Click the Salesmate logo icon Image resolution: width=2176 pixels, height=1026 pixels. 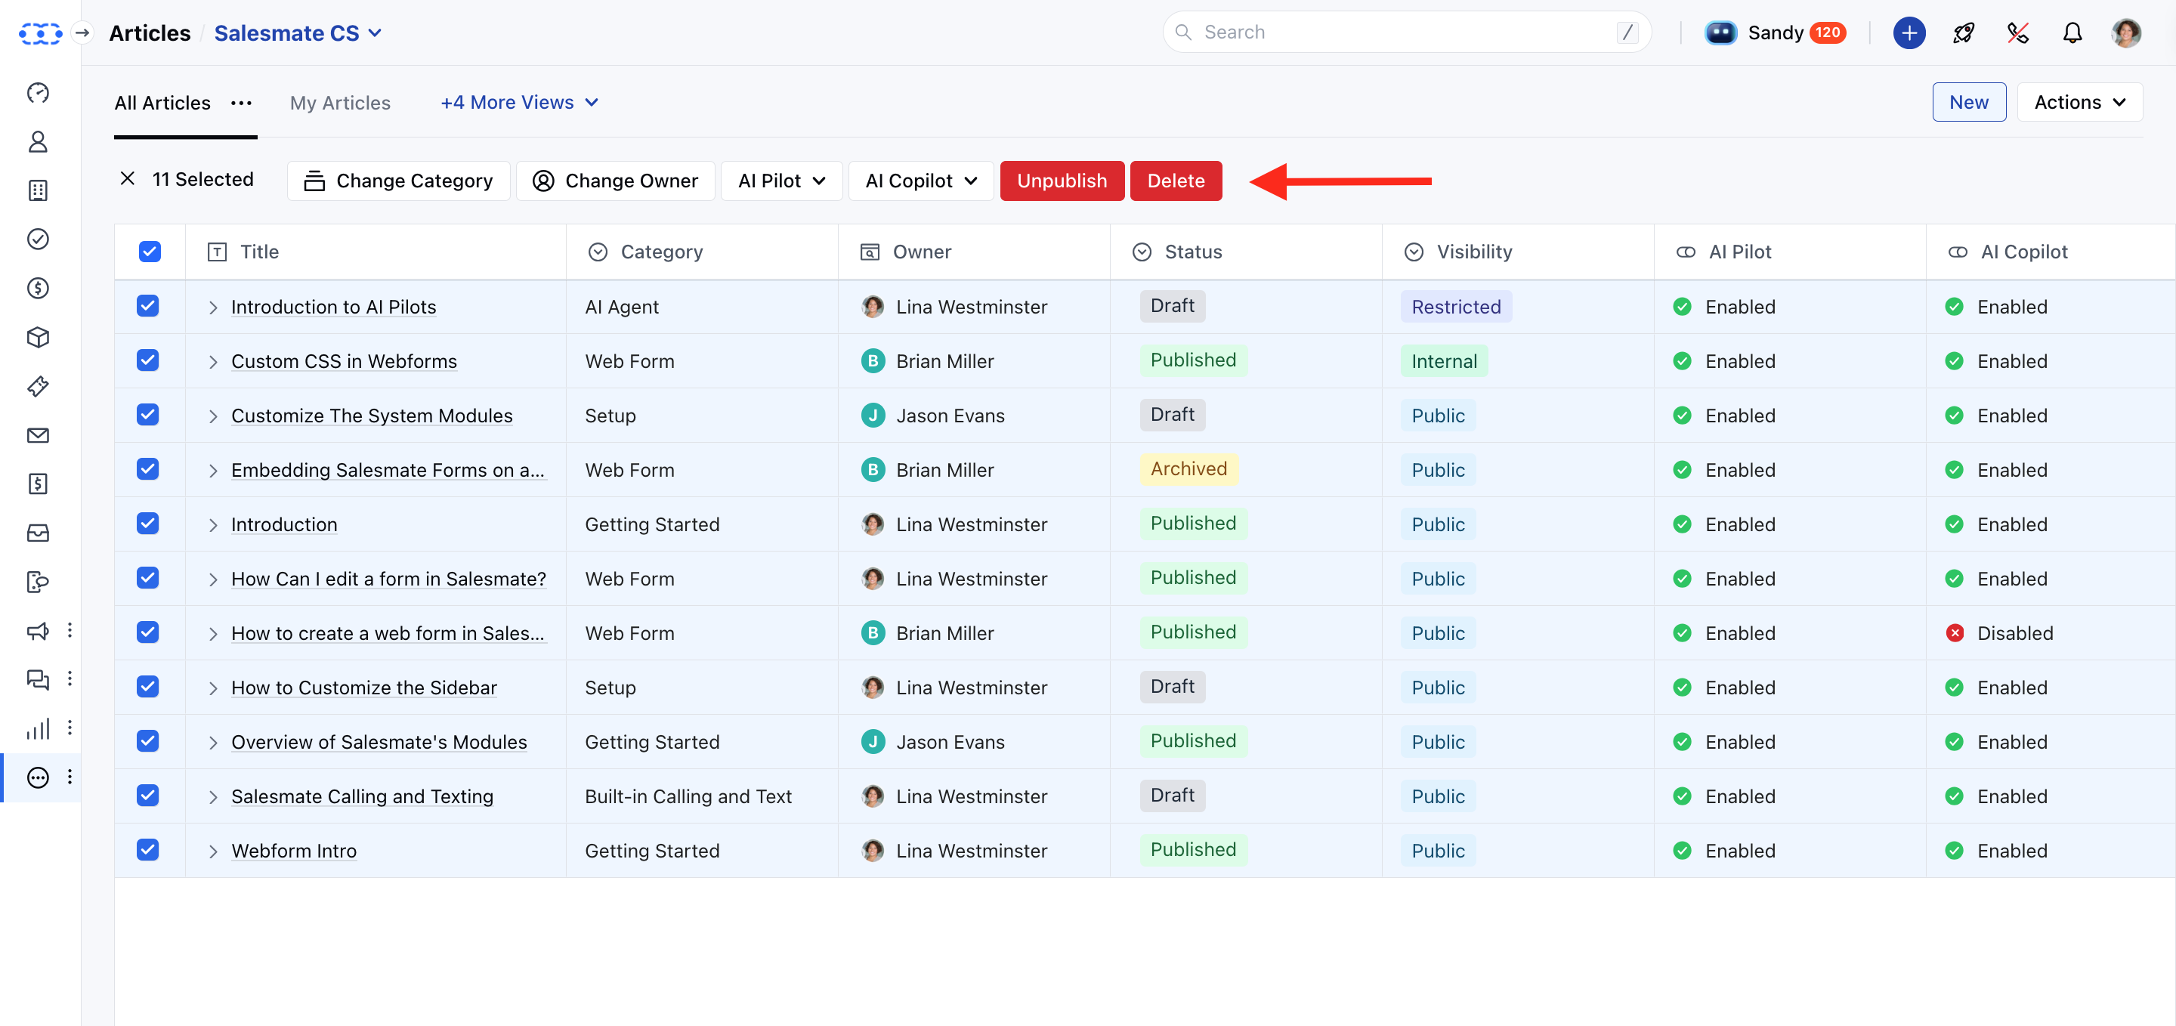[x=40, y=33]
